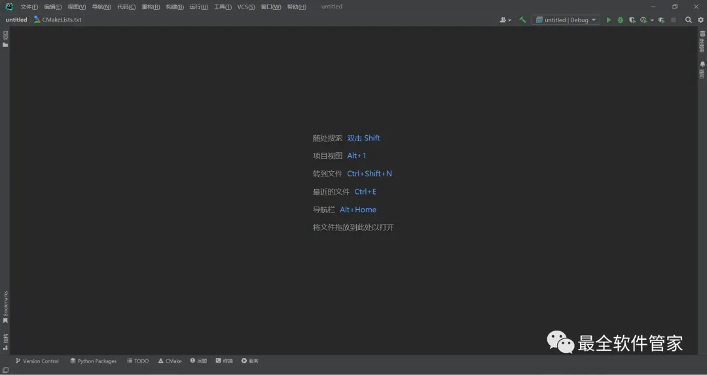The image size is (707, 375).
Task: Click the grey Stop square icon
Action: point(674,20)
